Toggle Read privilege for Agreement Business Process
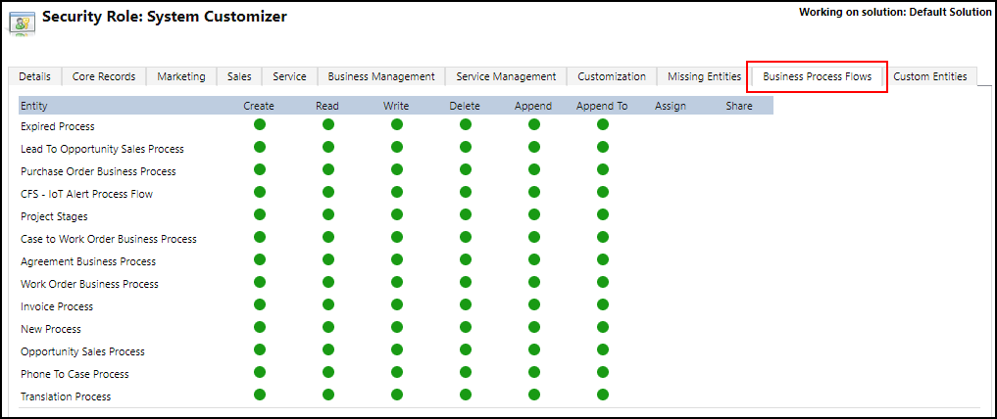The image size is (997, 419). (x=328, y=259)
